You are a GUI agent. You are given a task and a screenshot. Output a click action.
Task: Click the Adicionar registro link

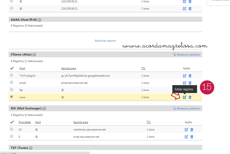pyautogui.click(x=105, y=41)
